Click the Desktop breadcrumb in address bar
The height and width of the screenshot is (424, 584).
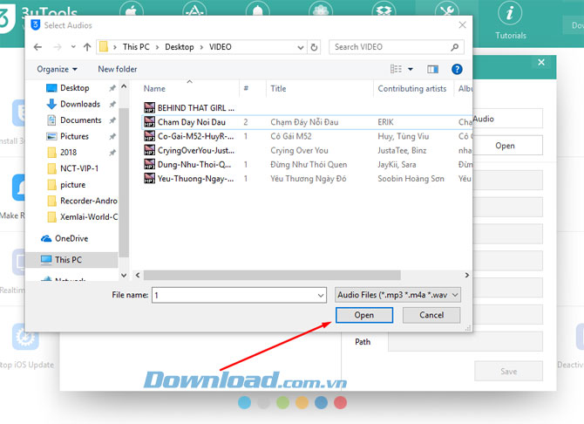click(180, 47)
